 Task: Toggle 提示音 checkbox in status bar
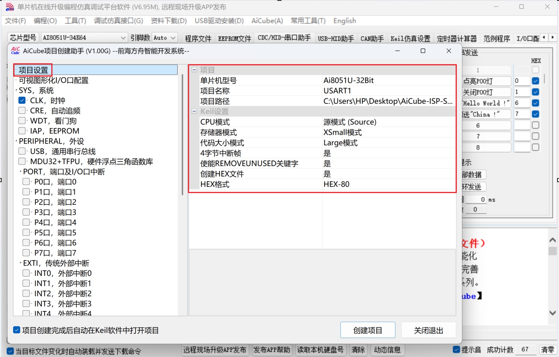point(456,349)
